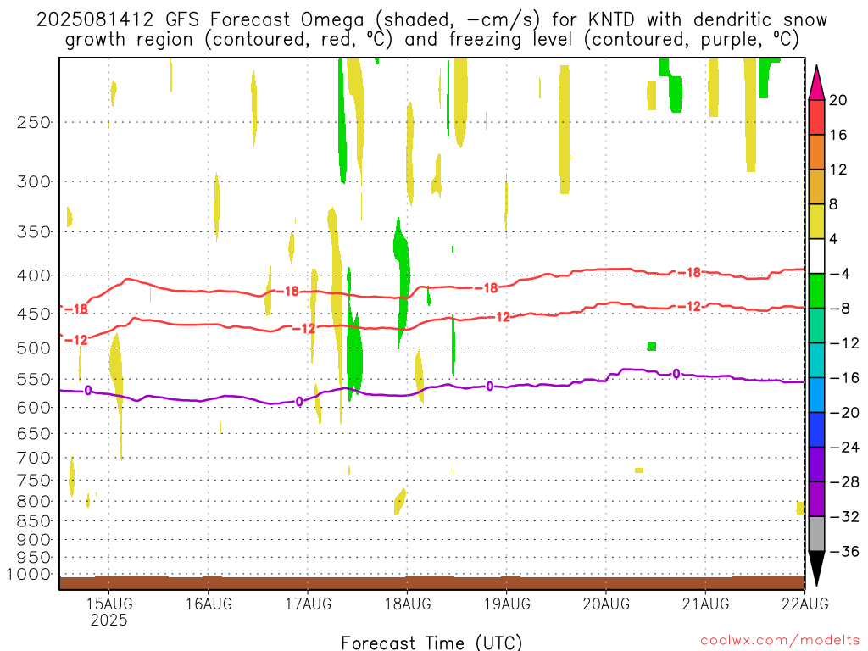
Task: Click the magenta top arrow of the color bar
Action: coord(816,83)
